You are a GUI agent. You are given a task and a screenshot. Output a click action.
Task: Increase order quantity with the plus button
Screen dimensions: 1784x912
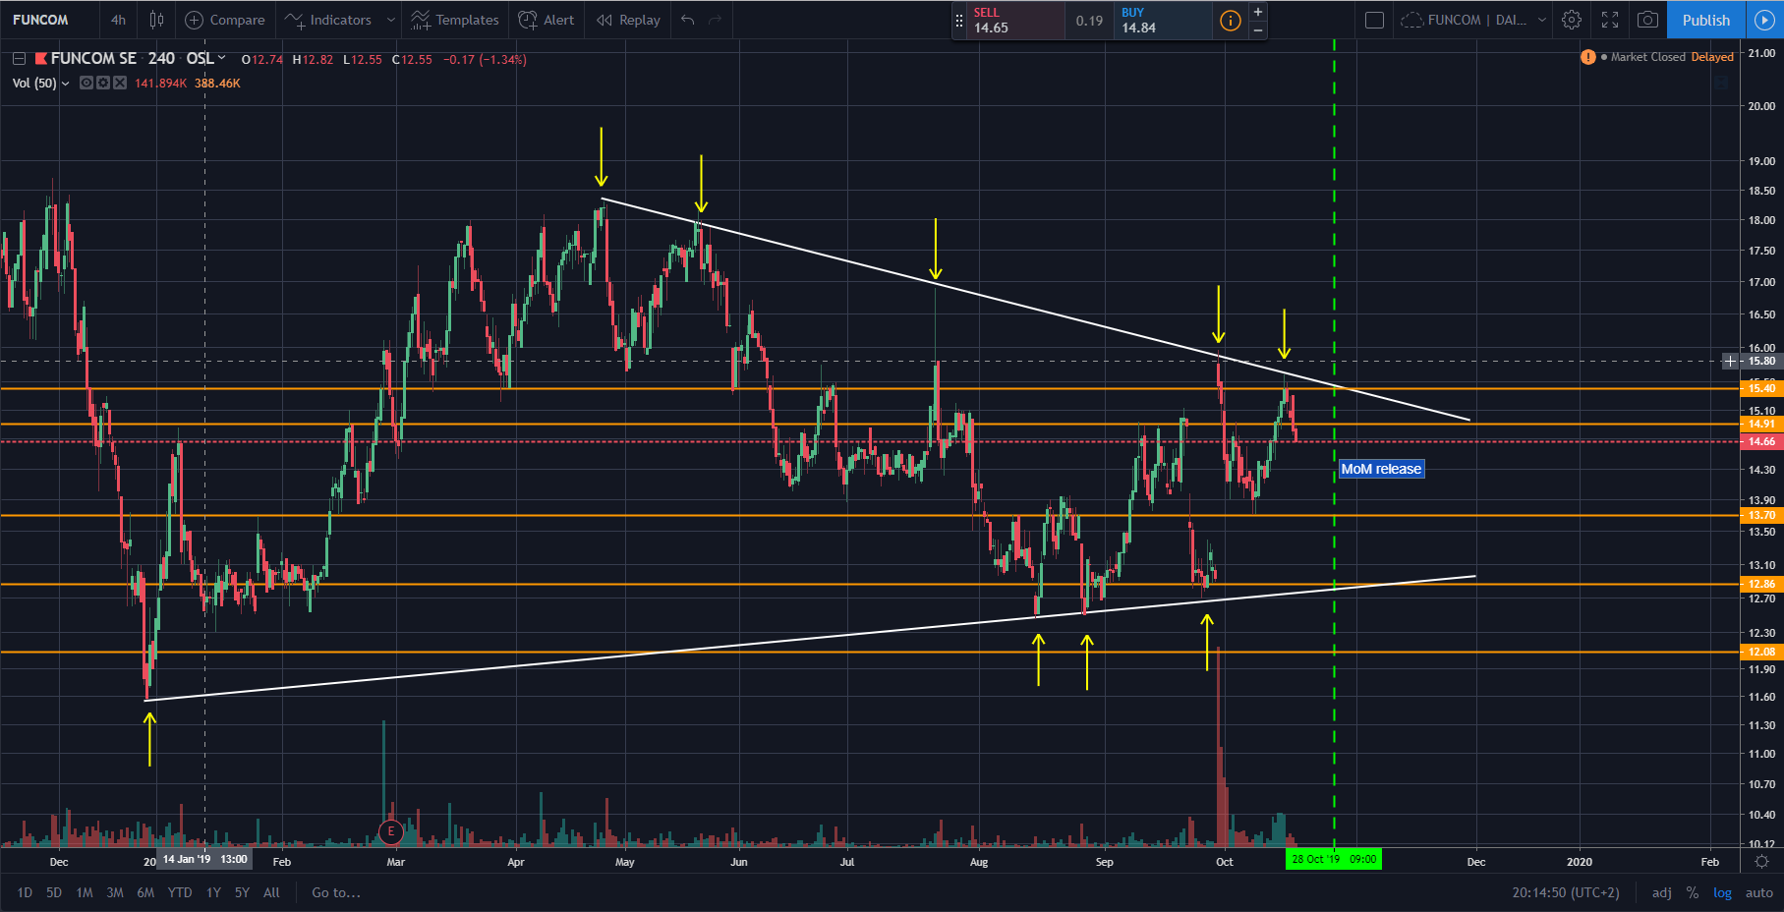coord(1257,12)
